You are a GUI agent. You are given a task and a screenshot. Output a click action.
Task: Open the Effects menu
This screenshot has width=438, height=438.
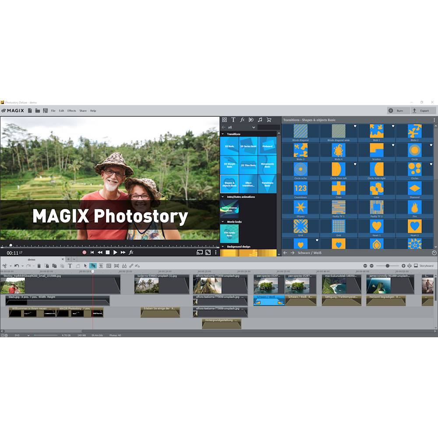pyautogui.click(x=71, y=111)
